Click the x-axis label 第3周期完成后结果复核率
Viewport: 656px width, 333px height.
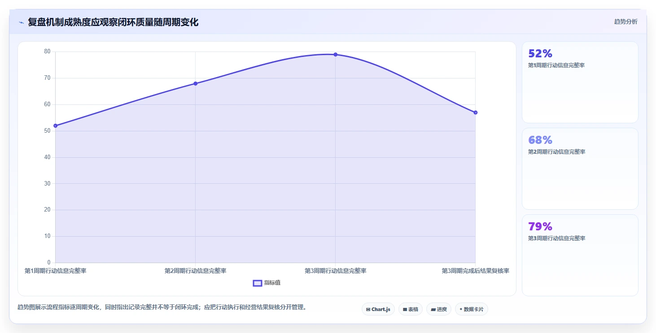tap(475, 271)
